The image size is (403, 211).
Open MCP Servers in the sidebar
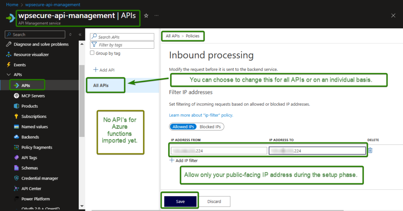pos(33,96)
